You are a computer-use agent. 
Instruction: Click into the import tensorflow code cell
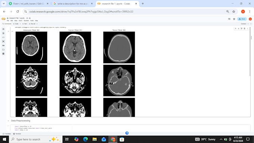tap(130, 128)
